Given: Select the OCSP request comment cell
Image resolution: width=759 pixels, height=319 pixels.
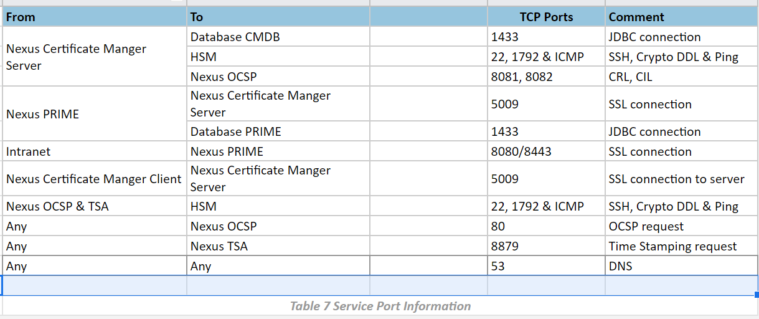Looking at the screenshot, I should click(681, 226).
